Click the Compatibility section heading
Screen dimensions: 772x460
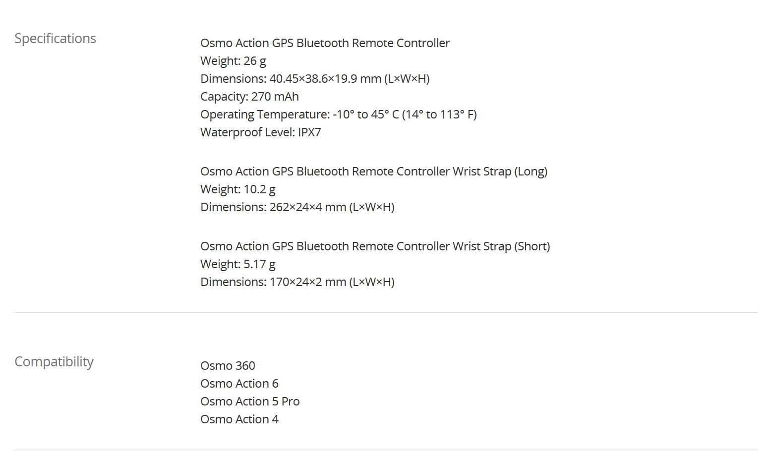[54, 362]
